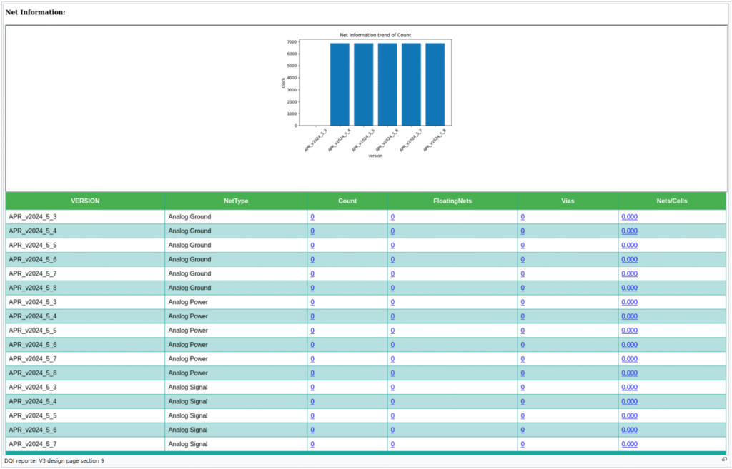Open Vias link for APR_v2024_5_3 Analog Power
Image resolution: width=732 pixels, height=469 pixels.
coord(523,302)
